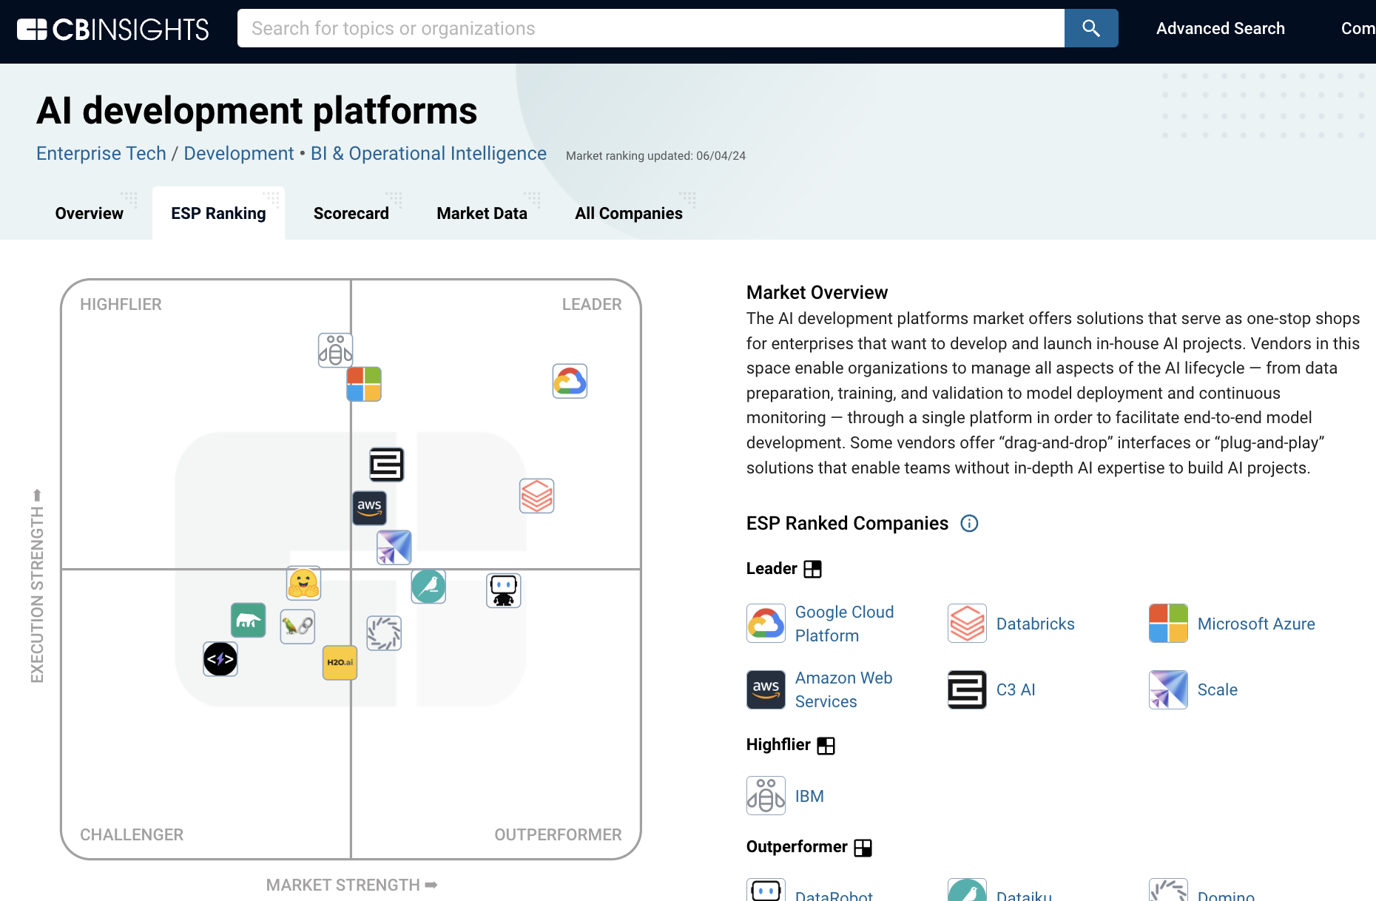The height and width of the screenshot is (901, 1376).
Task: Click the IBM logo in the Highflier list
Action: click(x=766, y=795)
